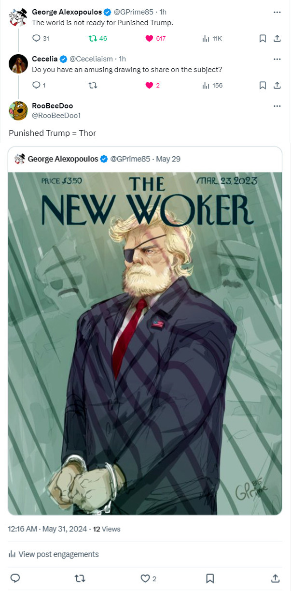Reply to George Alexopoulos's top post
The image size is (291, 591).
click(x=37, y=38)
